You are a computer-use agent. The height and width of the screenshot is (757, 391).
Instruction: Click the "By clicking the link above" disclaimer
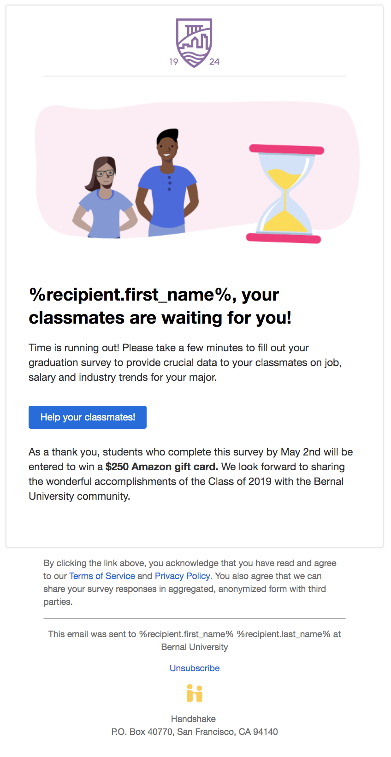click(190, 582)
